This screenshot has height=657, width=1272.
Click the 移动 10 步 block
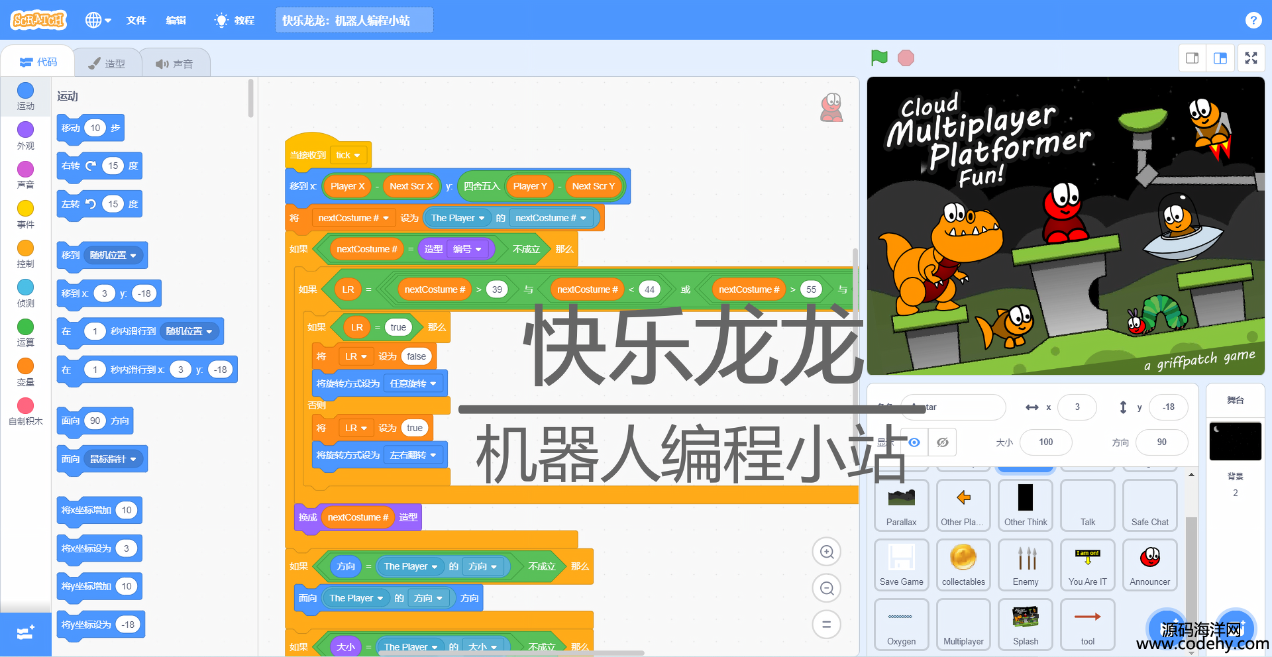coord(91,128)
